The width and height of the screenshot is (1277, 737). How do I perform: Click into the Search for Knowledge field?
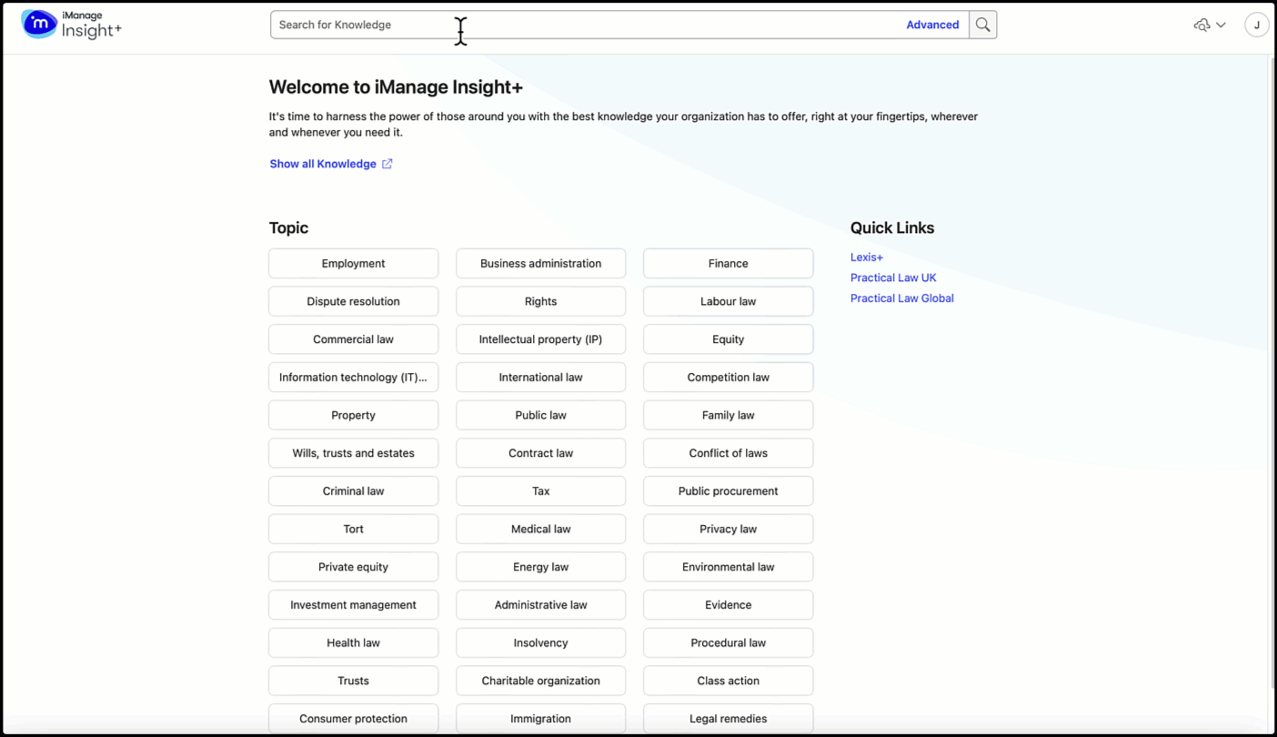pos(582,25)
